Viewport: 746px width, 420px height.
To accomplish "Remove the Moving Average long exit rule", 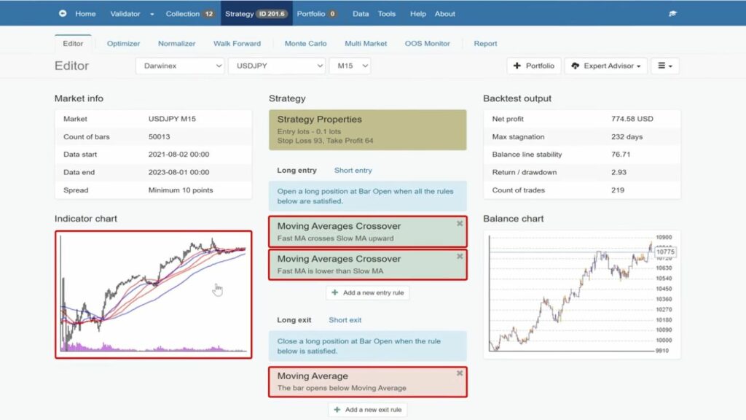I will click(x=460, y=373).
